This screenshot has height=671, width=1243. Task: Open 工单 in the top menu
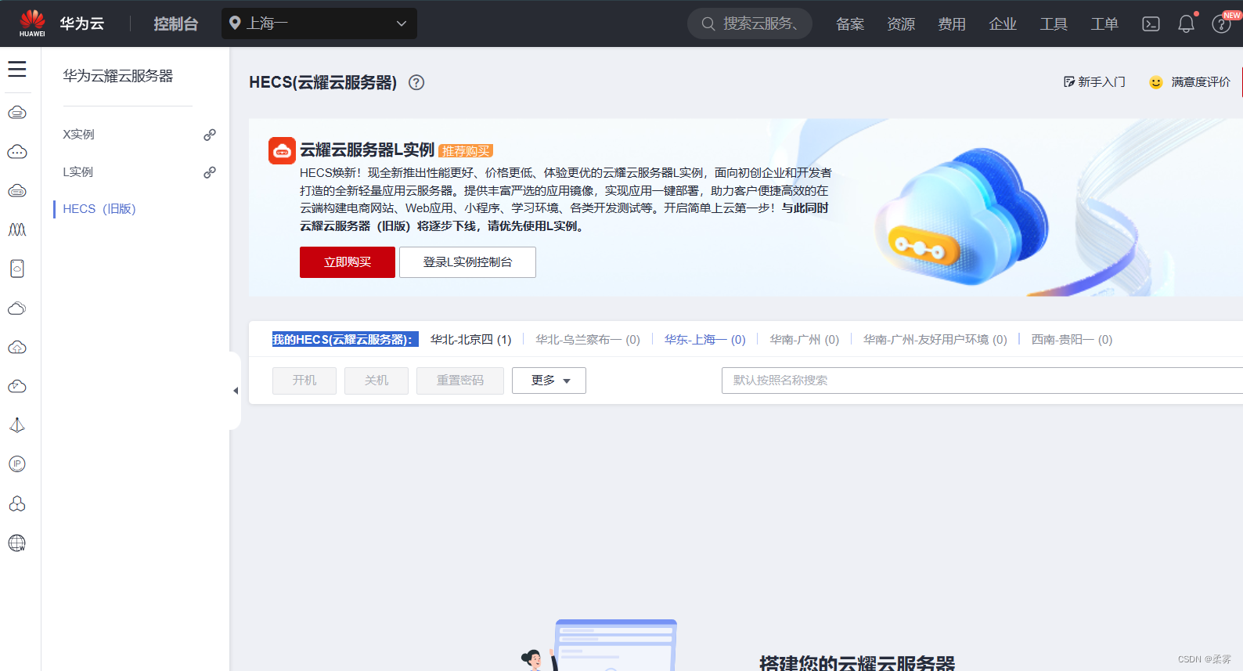(x=1104, y=24)
